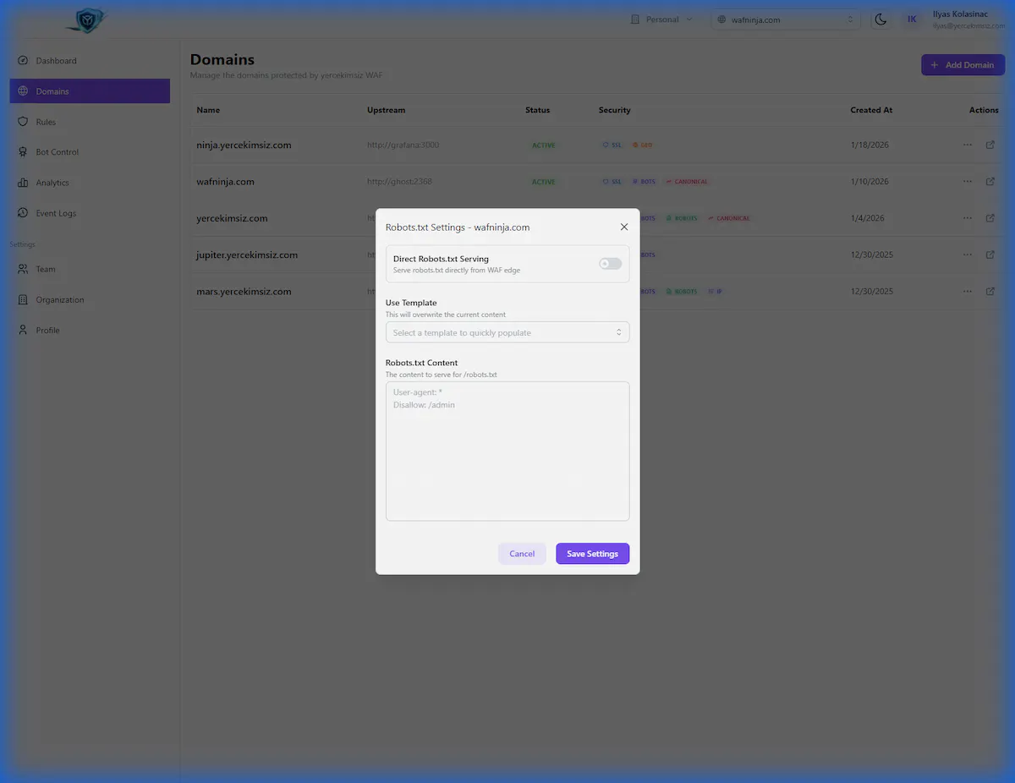This screenshot has width=1015, height=783.
Task: Click the IP badge on mars.yercekimsiz.com row
Action: [716, 292]
